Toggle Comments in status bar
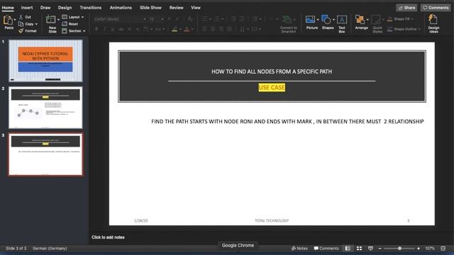The width and height of the screenshot is (454, 255). click(x=326, y=249)
